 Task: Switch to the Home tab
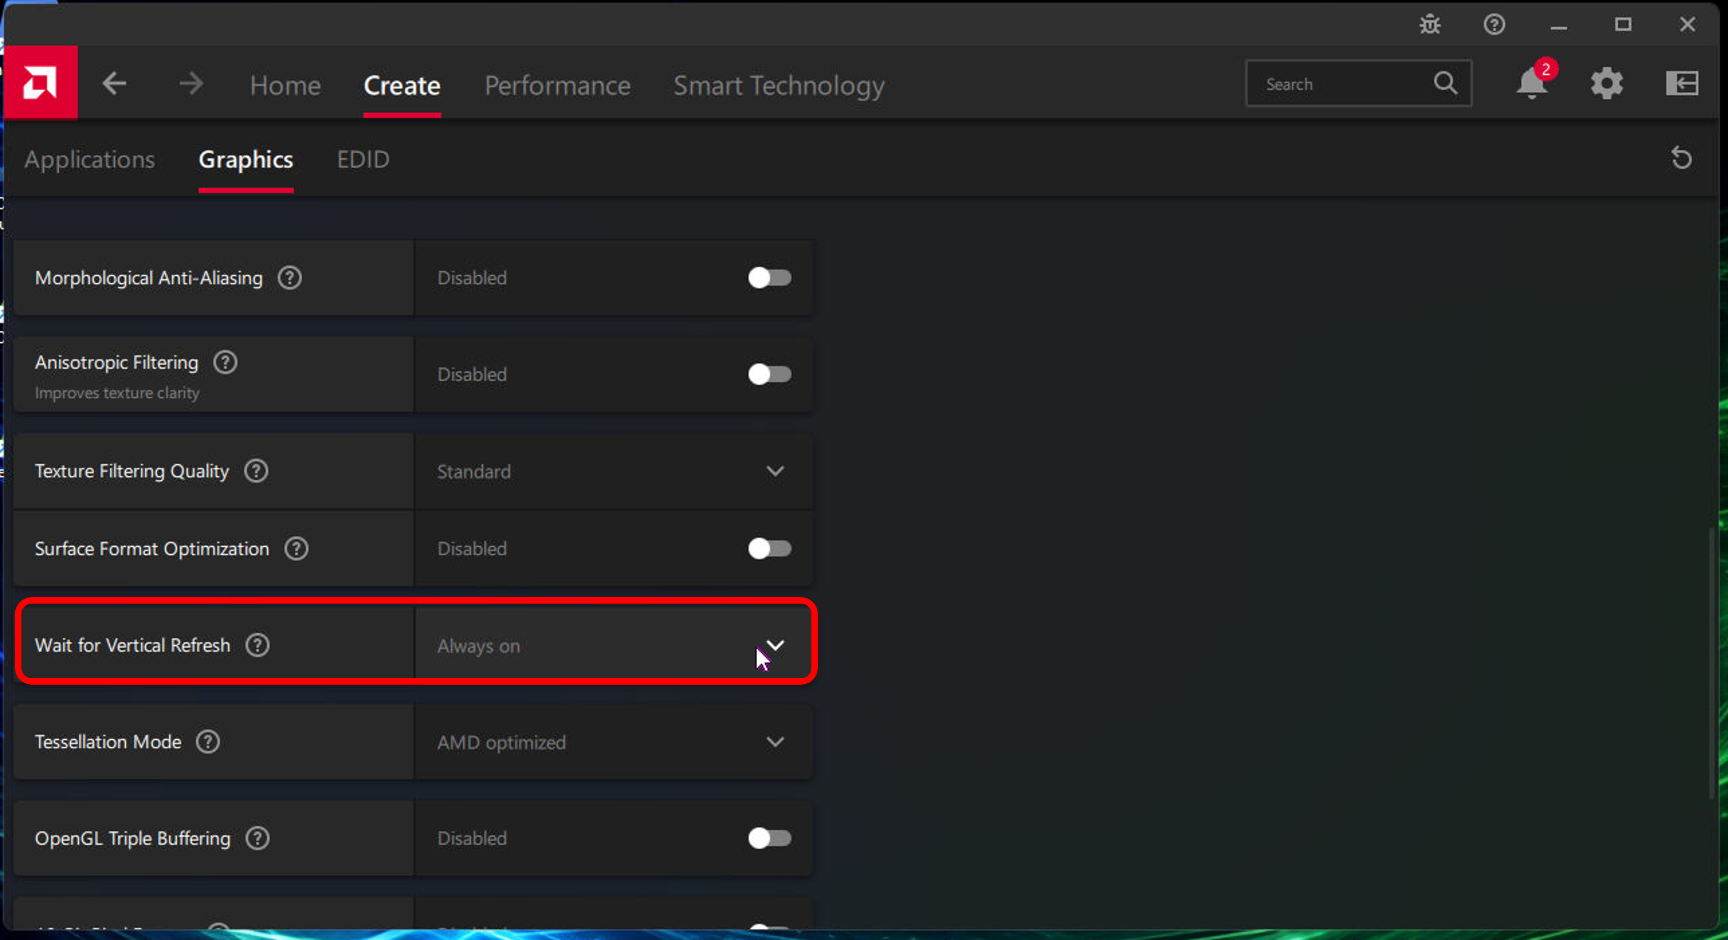click(285, 86)
